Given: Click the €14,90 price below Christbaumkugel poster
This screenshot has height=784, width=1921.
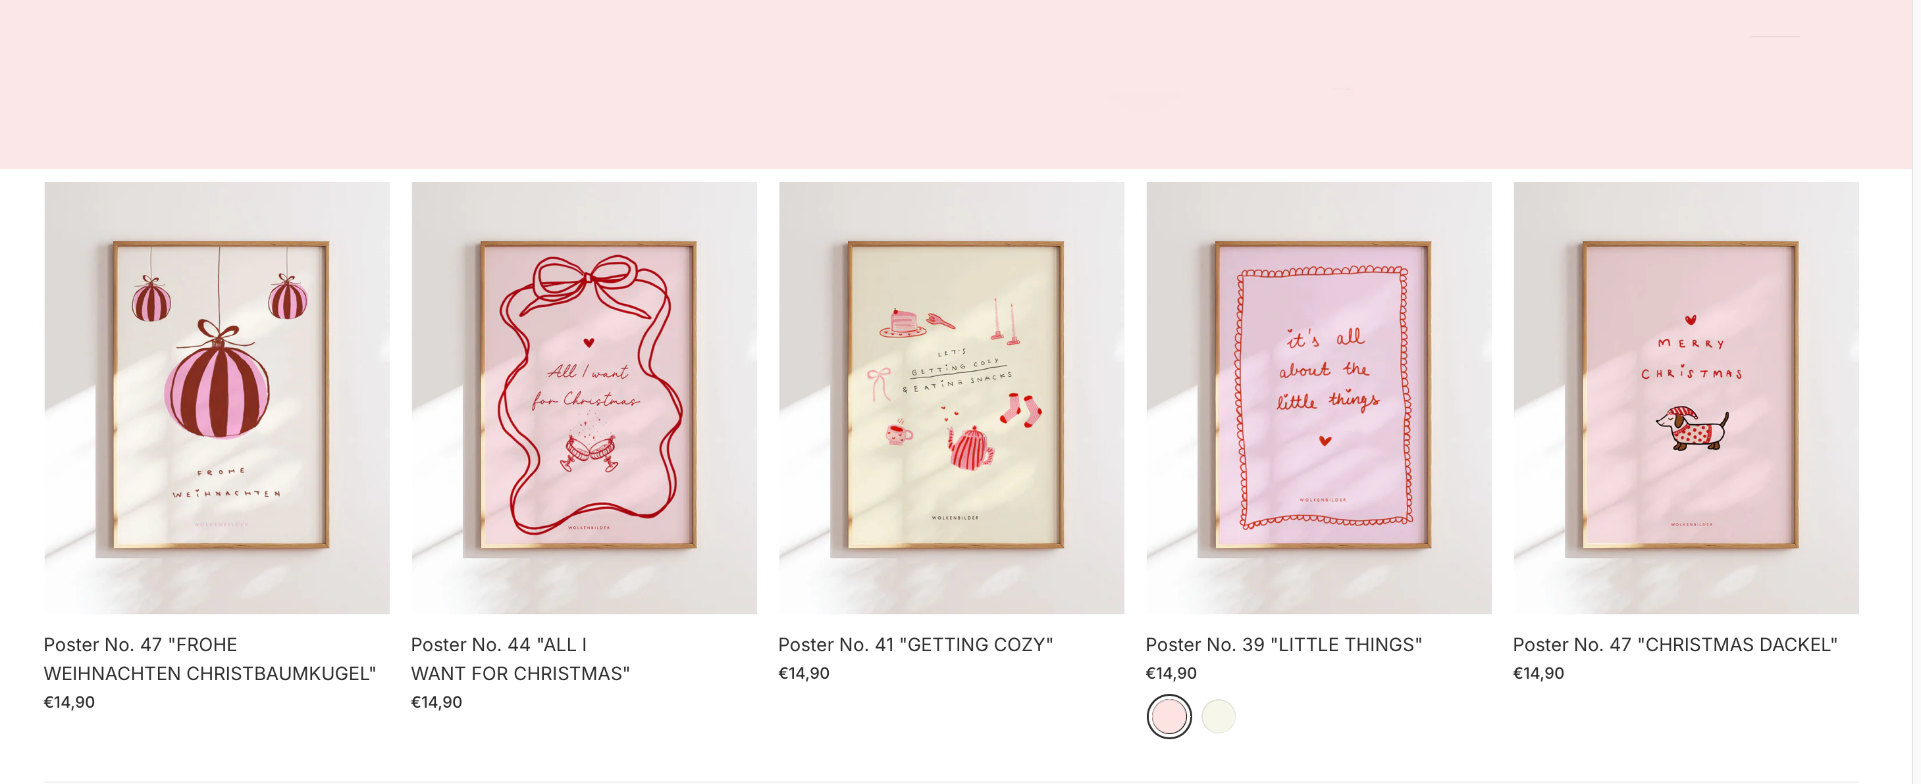Looking at the screenshot, I should click(69, 702).
